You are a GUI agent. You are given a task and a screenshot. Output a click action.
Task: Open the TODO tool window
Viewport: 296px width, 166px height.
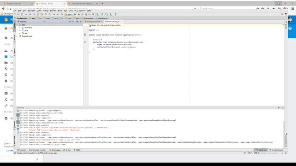[77, 150]
